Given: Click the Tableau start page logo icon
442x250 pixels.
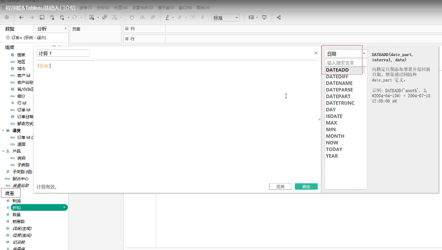Looking at the screenshot, I should (7, 17).
